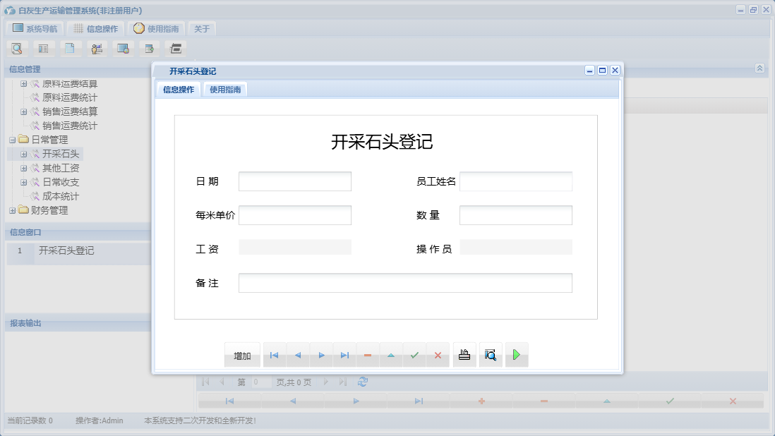This screenshot has width=775, height=436.
Task: Jump to the last record with the navigation control
Action: (344, 355)
